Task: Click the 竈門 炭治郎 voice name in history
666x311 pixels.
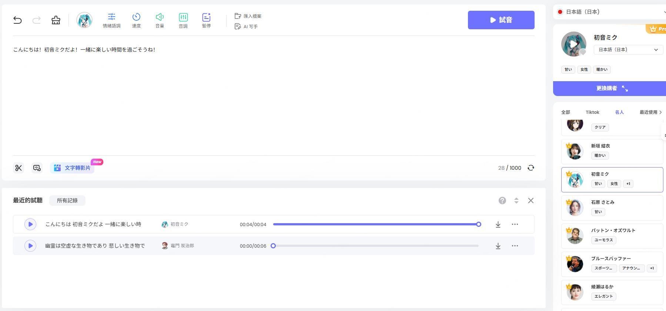Action: point(182,246)
